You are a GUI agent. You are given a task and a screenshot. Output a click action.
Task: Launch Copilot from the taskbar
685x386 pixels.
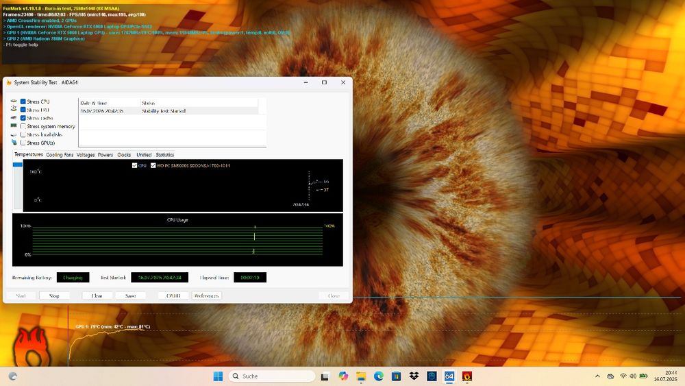pyautogui.click(x=343, y=376)
